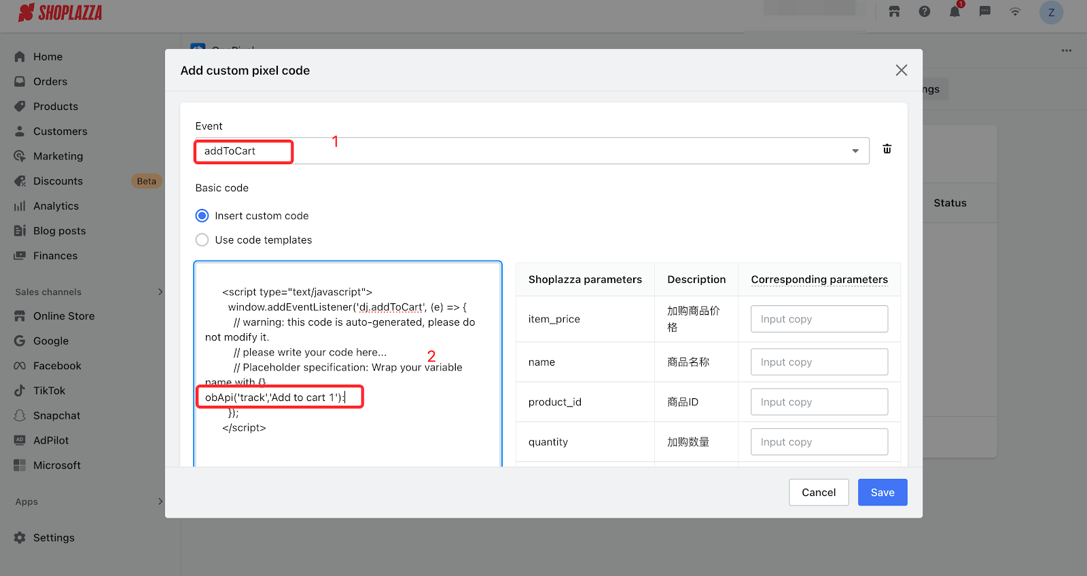Open the storefront icon in top bar

point(894,12)
